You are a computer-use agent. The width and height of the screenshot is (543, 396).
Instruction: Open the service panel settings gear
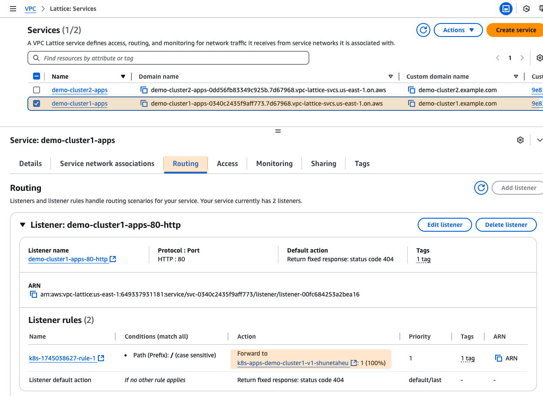pos(520,140)
